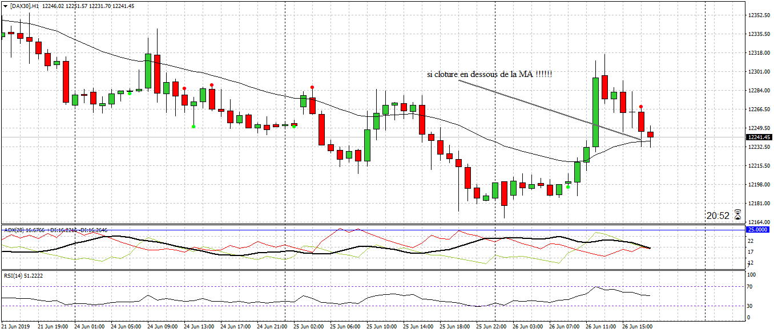The height and width of the screenshot is (333, 774).
Task: Click the 12198.00 price axis label
Action: 759,185
